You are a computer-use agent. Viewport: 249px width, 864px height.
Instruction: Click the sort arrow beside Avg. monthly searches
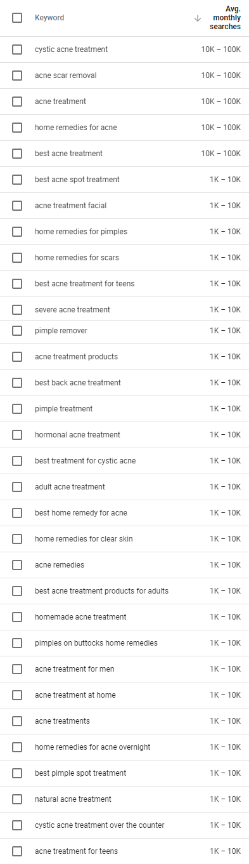pos(198,18)
